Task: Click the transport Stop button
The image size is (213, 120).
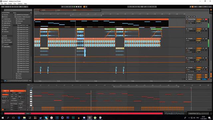Action: coord(77,7)
